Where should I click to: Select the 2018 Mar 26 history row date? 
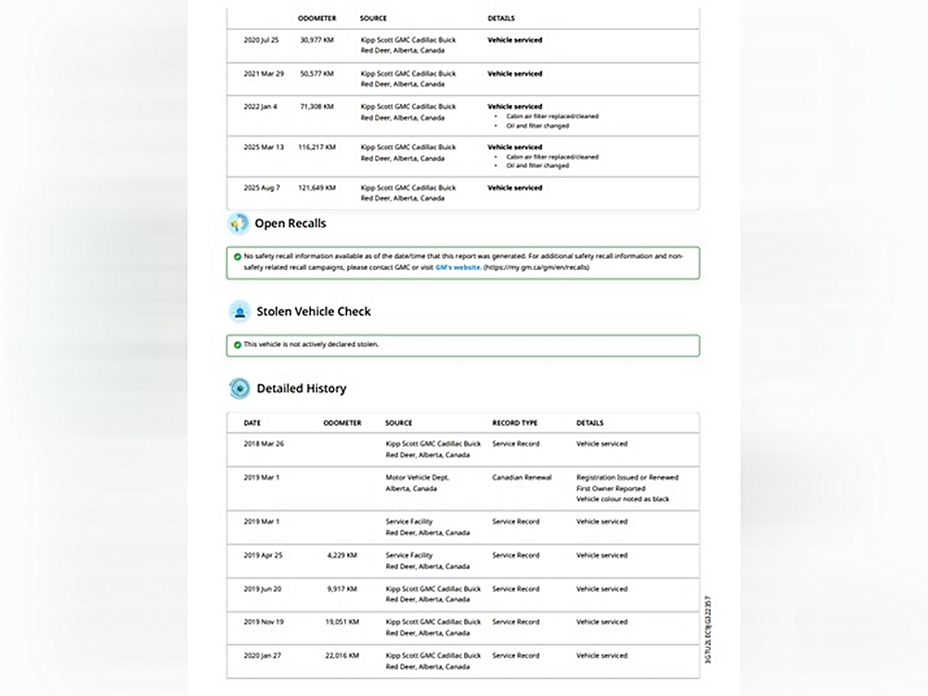tap(264, 445)
